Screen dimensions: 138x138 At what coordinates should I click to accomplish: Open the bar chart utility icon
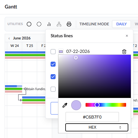pos(49,24)
